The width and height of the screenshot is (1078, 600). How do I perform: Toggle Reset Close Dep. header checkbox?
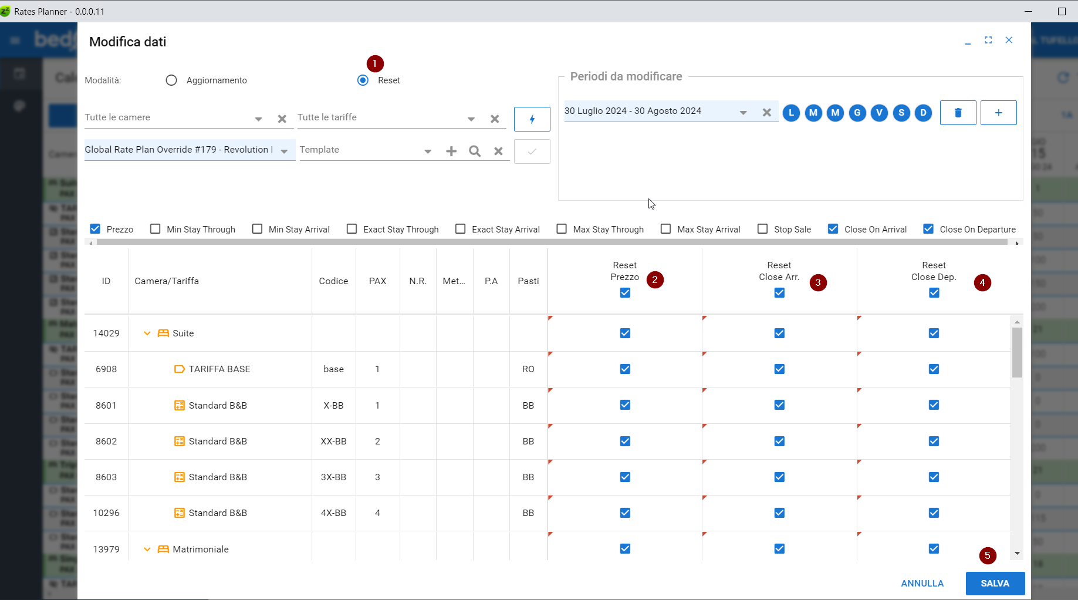(934, 293)
